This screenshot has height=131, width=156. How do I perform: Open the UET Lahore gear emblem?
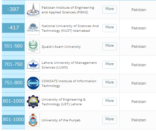33,102
